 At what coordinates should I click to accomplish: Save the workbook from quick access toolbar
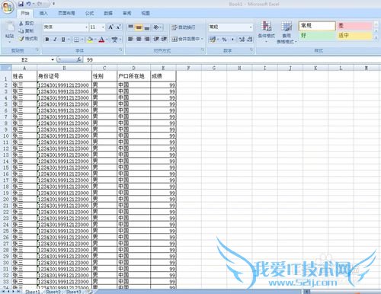point(21,4)
